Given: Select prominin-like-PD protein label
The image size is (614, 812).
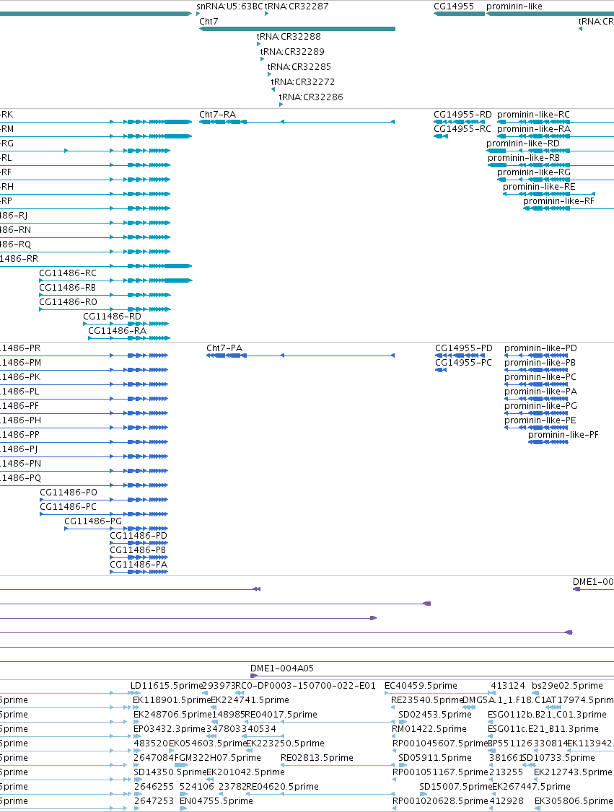Looking at the screenshot, I should 540,348.
